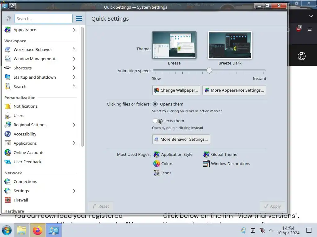317x237 pixels.
Task: Open Icons page from Most Used Pages
Action: pos(162,173)
